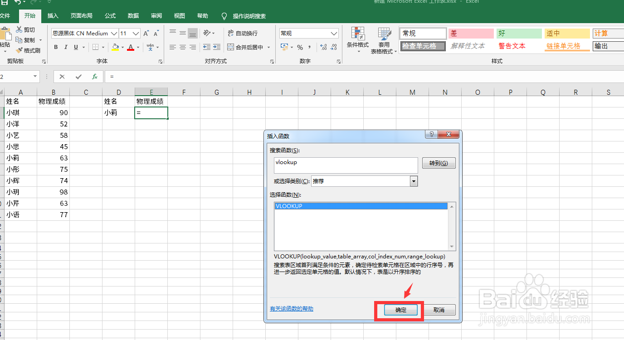Open the 有关该函数的帮助 link

pyautogui.click(x=292, y=308)
